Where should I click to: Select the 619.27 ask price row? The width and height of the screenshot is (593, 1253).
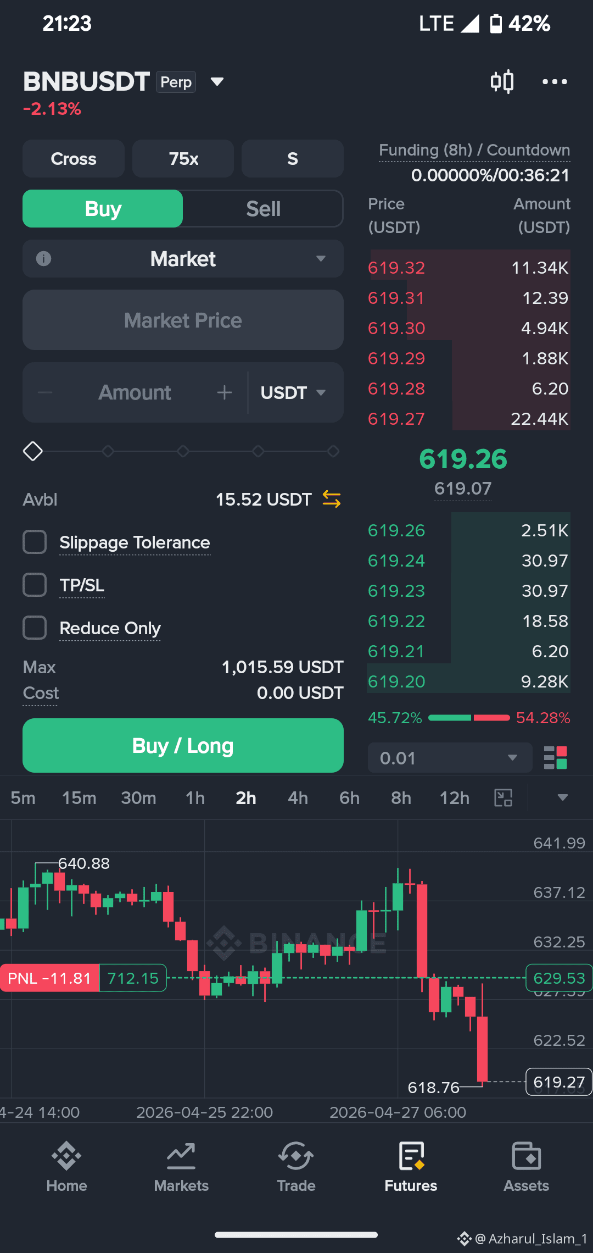tap(468, 419)
